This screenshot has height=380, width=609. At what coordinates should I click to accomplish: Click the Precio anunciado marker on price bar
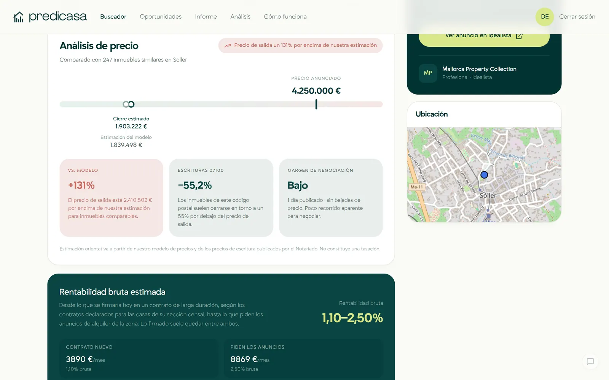coord(316,104)
